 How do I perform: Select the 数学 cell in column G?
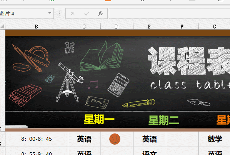coord(215,139)
